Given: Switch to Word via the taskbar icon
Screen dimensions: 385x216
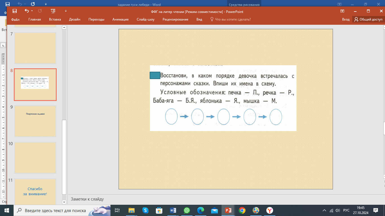Looking at the screenshot, I should click(173, 210).
